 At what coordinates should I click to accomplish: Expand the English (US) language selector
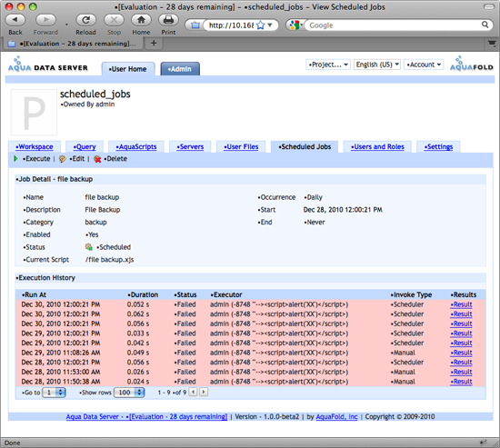pos(377,65)
